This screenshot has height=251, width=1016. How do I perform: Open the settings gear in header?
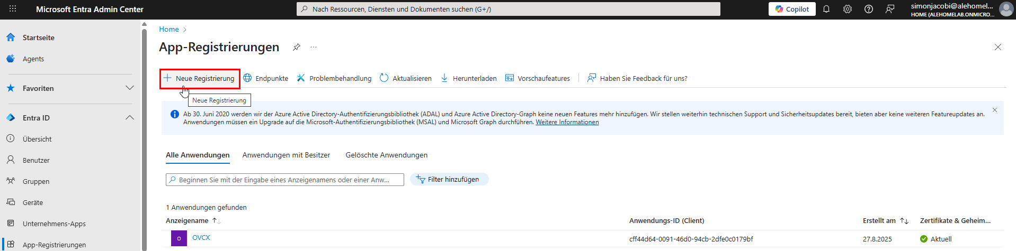847,9
